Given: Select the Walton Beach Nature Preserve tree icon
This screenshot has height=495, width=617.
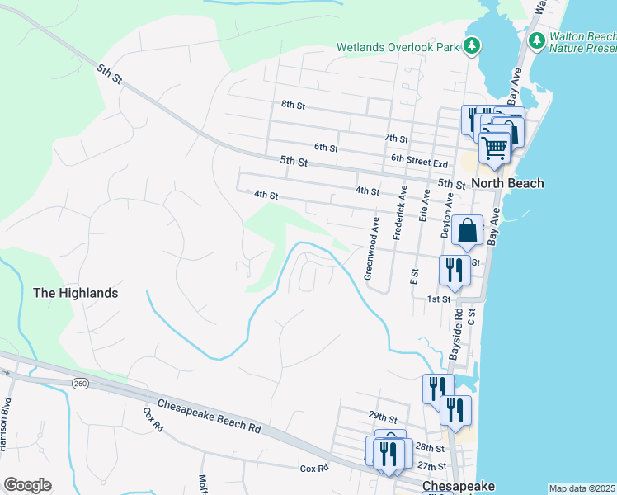Looking at the screenshot, I should coord(537,40).
